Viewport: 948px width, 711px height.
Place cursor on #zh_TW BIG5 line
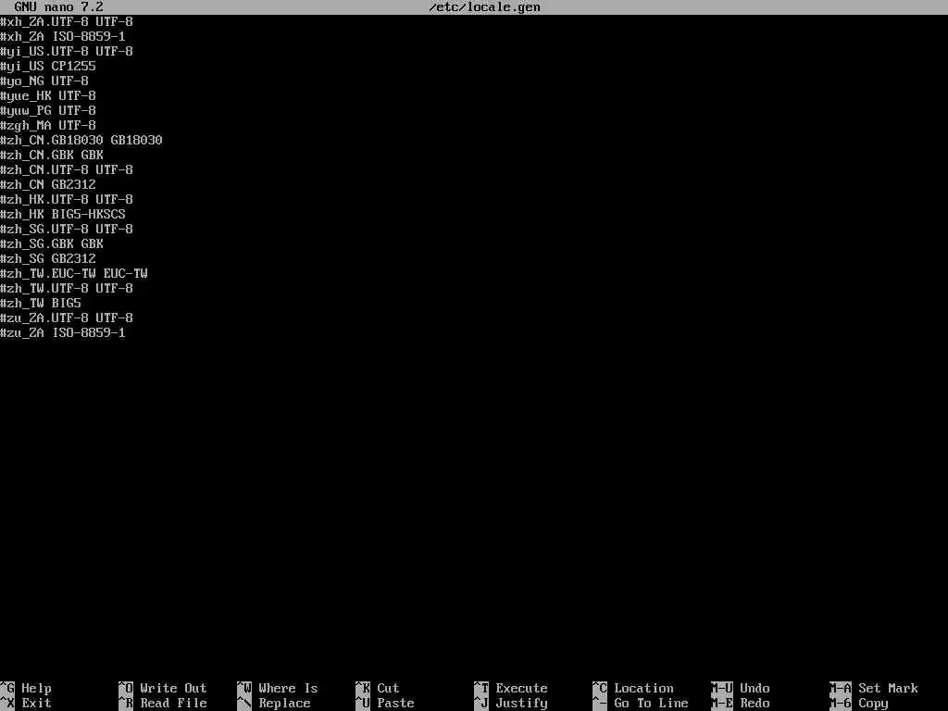(41, 304)
